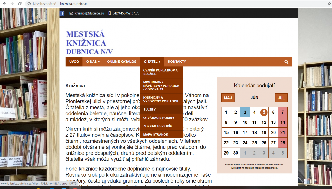Go to the ÚVOD home tab

(74, 62)
